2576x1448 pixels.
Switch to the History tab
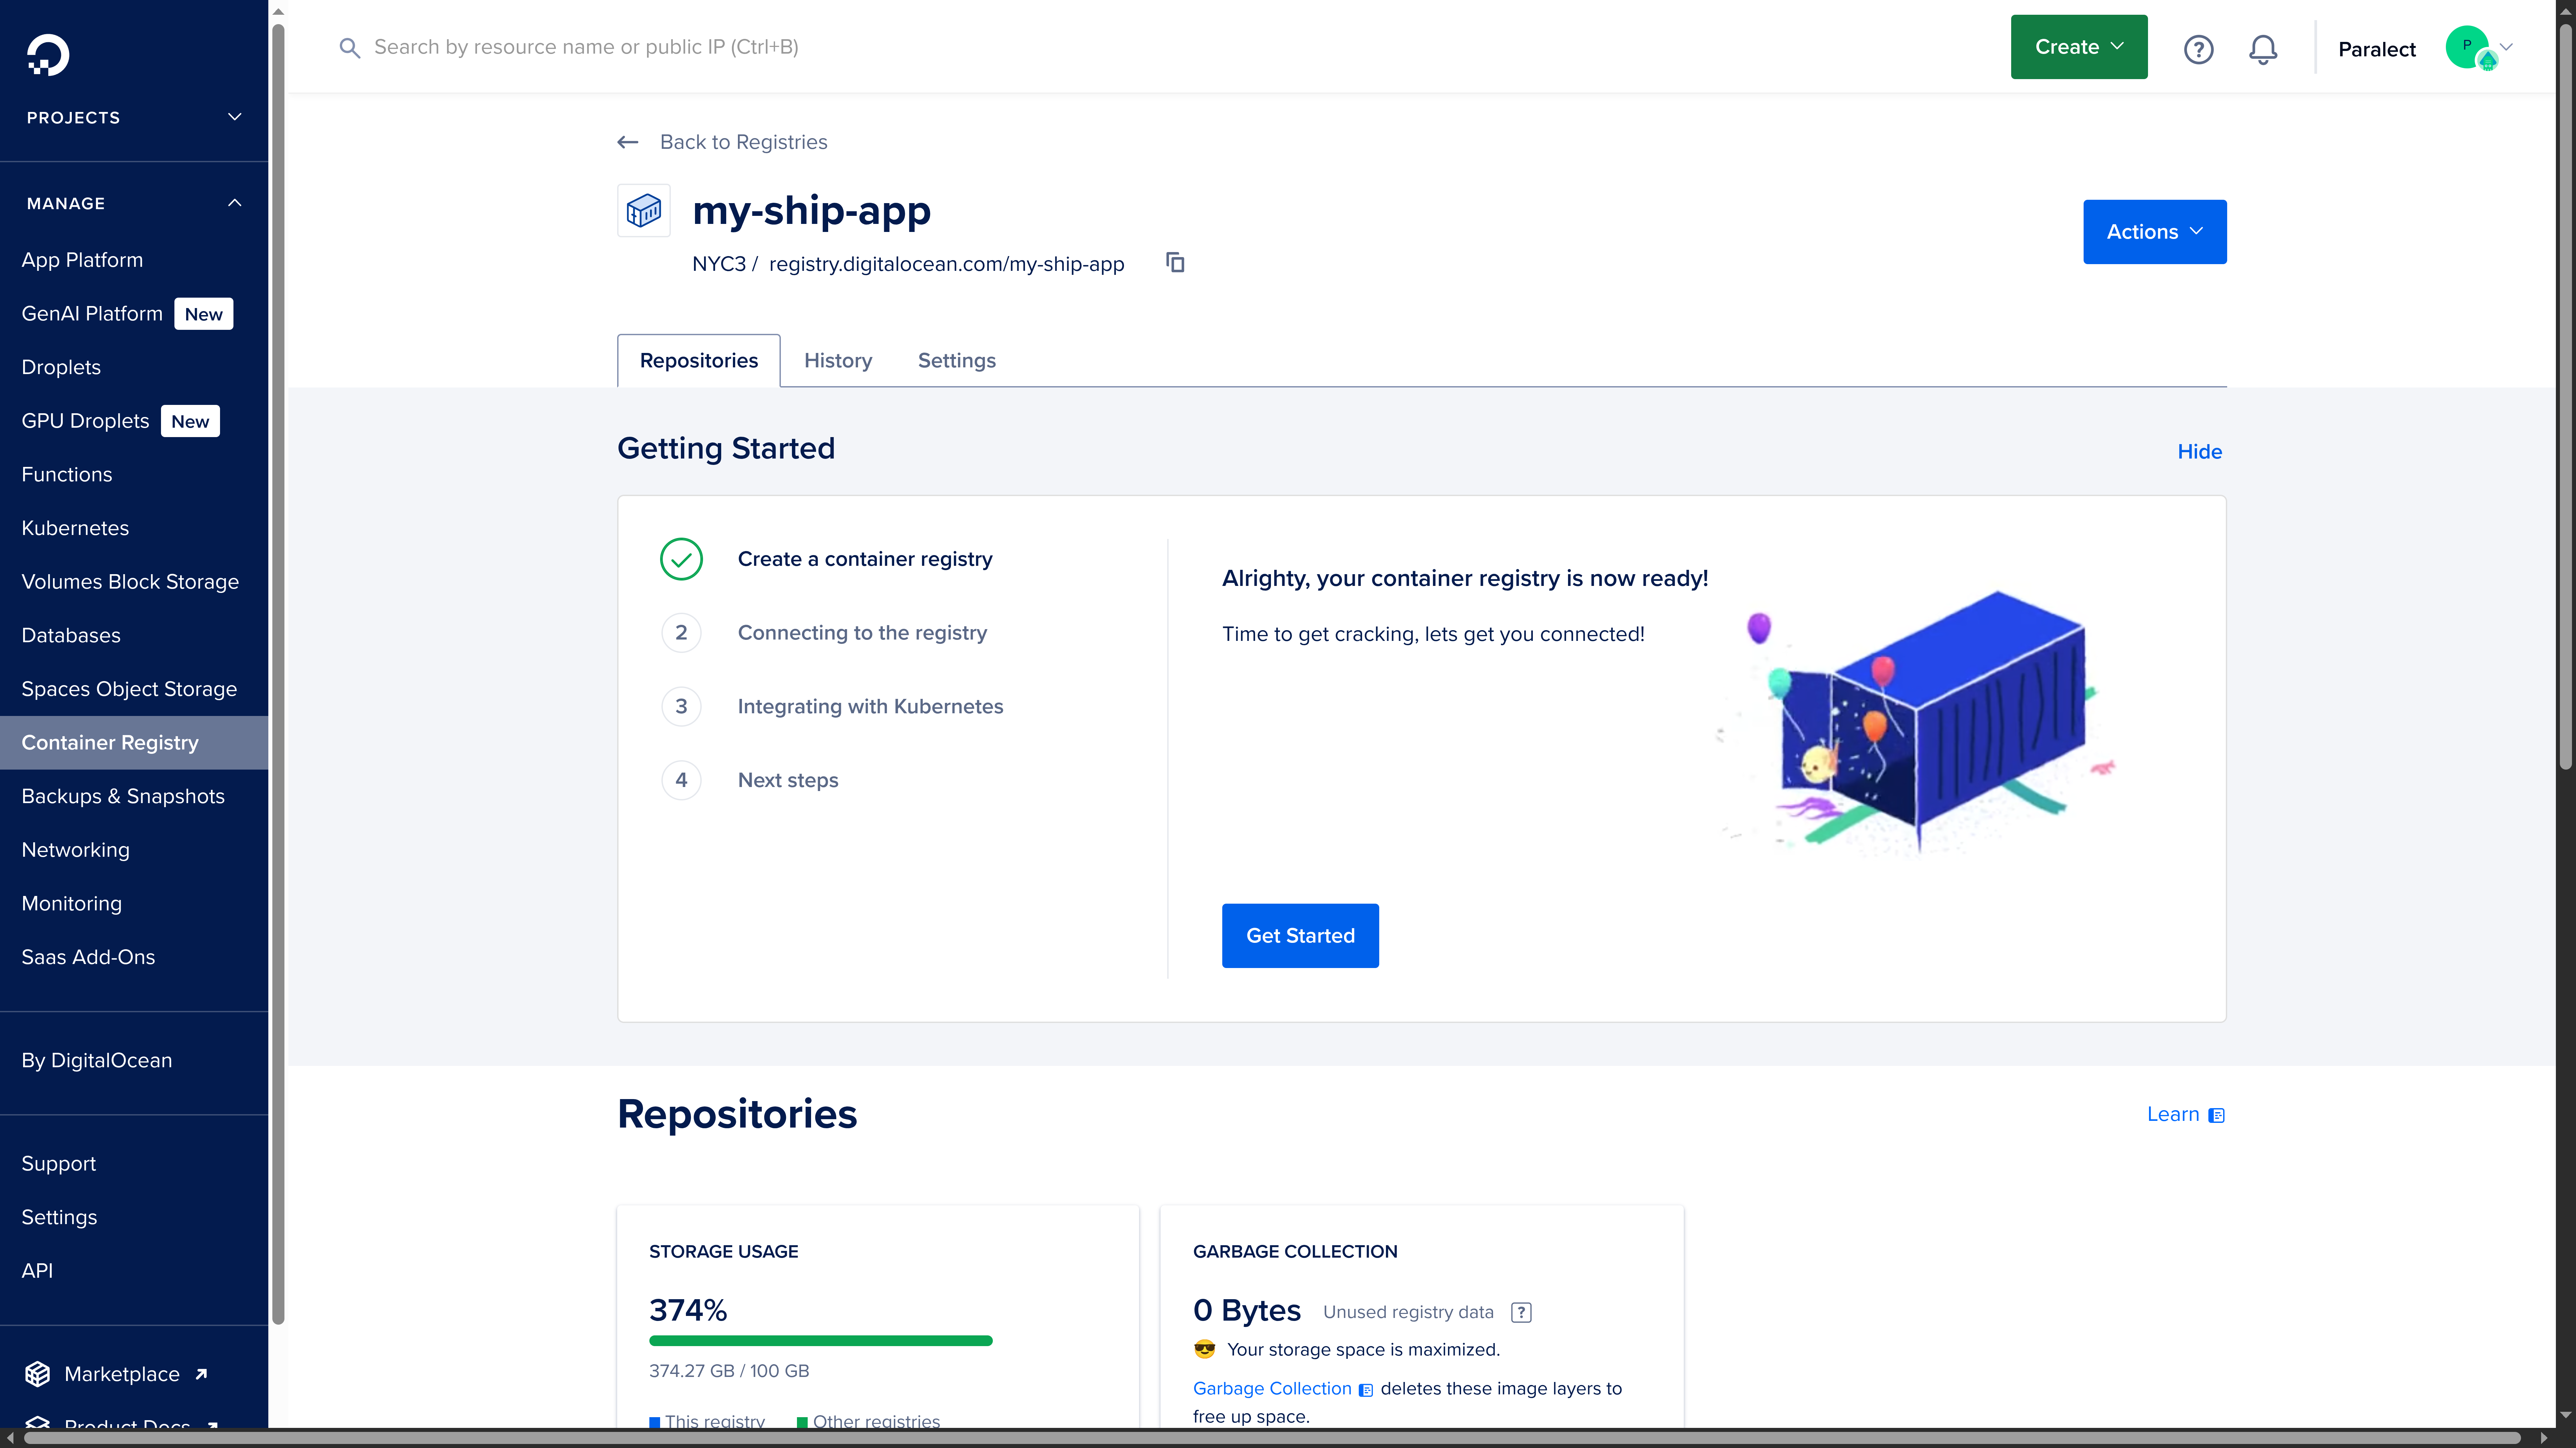point(838,361)
